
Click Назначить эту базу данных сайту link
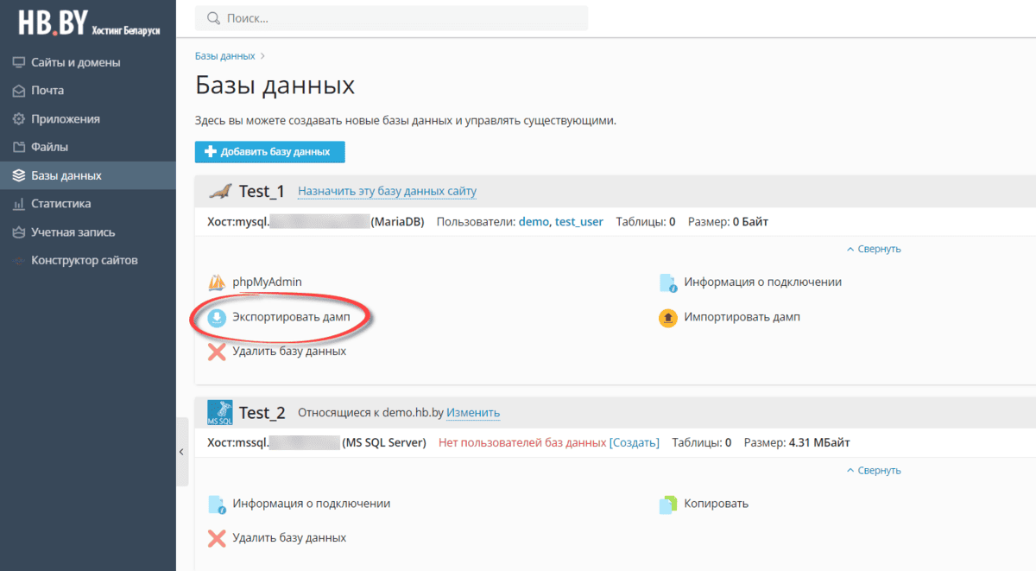[387, 192]
